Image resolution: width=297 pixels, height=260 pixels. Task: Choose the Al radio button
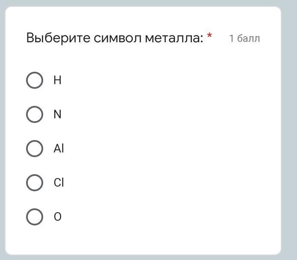pyautogui.click(x=35, y=149)
